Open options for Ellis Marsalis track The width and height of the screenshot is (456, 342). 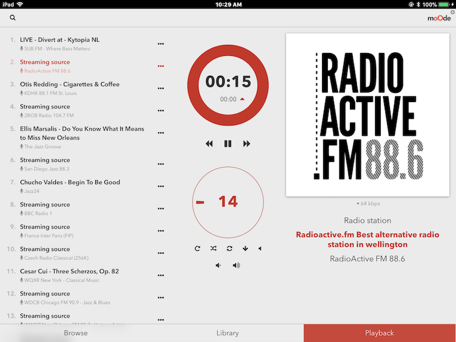coord(161,133)
